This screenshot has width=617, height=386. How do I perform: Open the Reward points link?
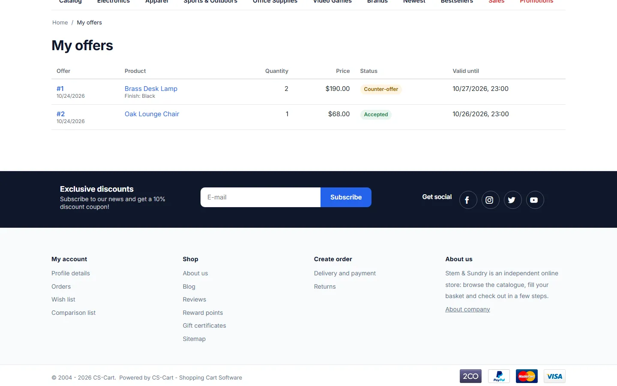pyautogui.click(x=203, y=313)
